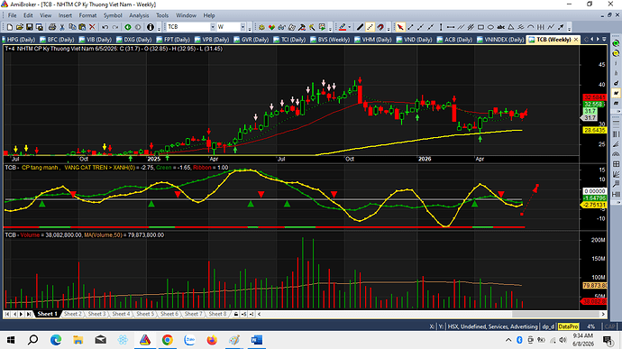Open the TCB symbol dropdown arrow
The height and width of the screenshot is (349, 622).
coord(213,27)
